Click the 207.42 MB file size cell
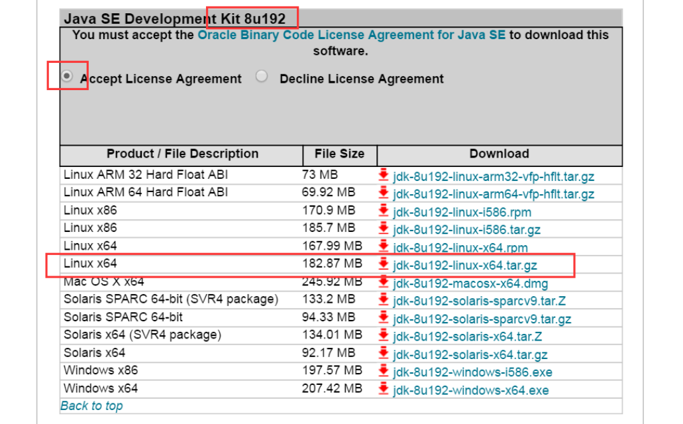 click(x=332, y=388)
